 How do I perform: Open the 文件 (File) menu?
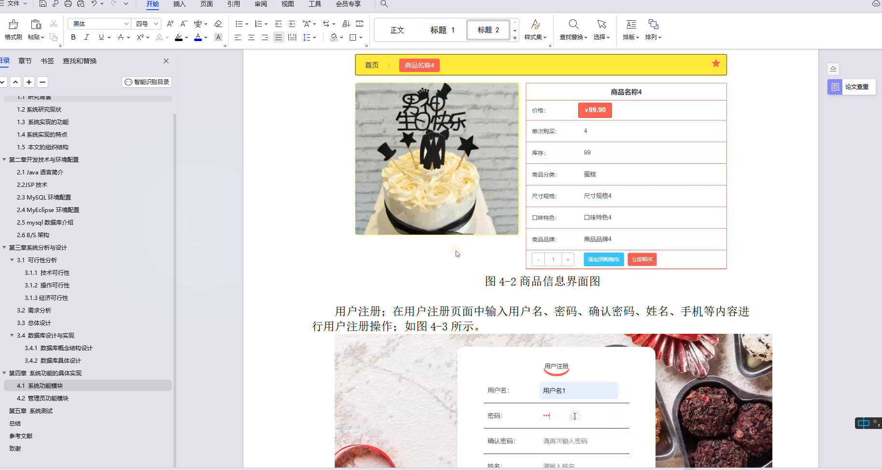(14, 4)
